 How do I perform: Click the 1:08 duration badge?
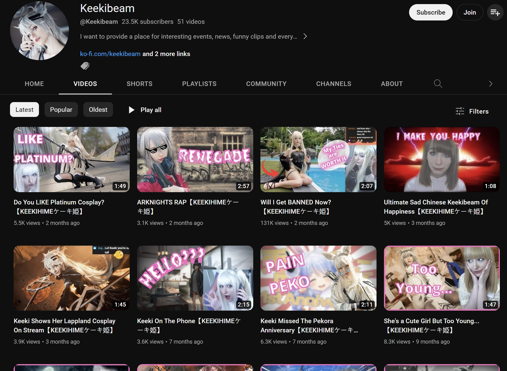[490, 186]
